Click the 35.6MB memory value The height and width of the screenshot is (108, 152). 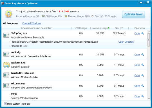(x=100, y=33)
